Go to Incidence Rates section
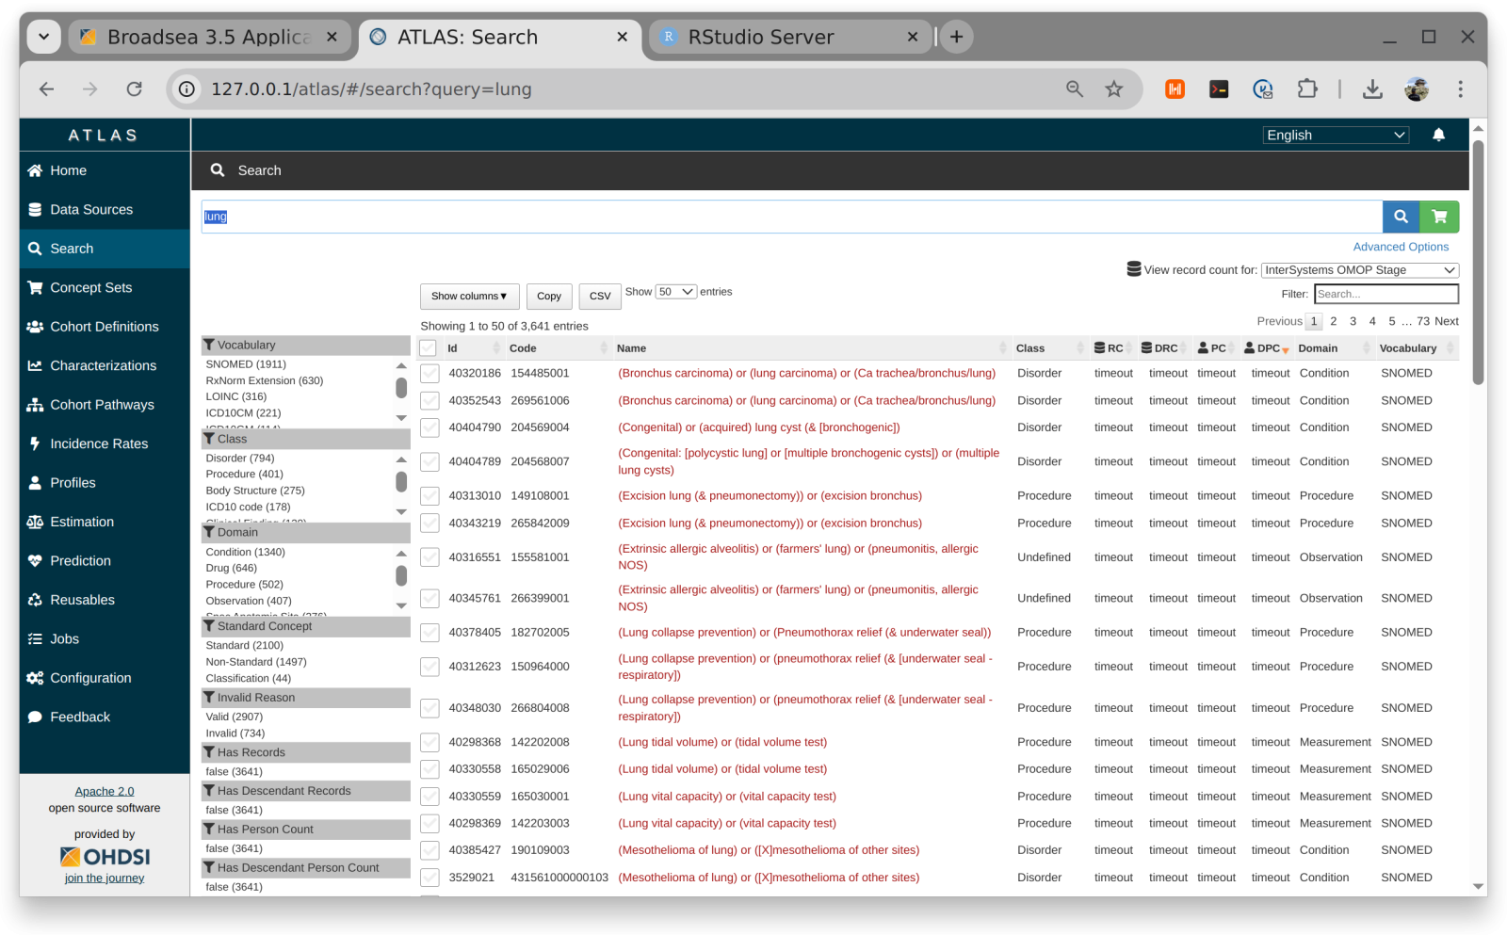Screen dimensions: 1507x935 point(99,443)
